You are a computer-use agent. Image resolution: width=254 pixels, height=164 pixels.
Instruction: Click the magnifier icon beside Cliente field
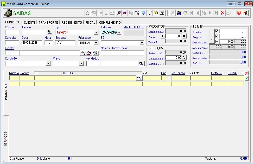[x=96, y=53]
